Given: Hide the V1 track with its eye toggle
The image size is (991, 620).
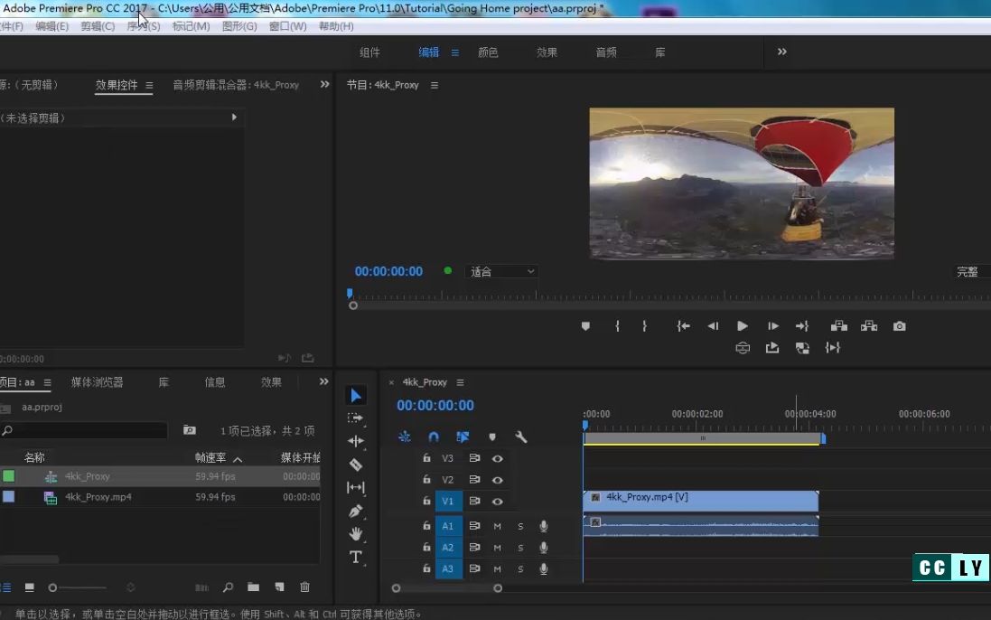Looking at the screenshot, I should click(497, 501).
